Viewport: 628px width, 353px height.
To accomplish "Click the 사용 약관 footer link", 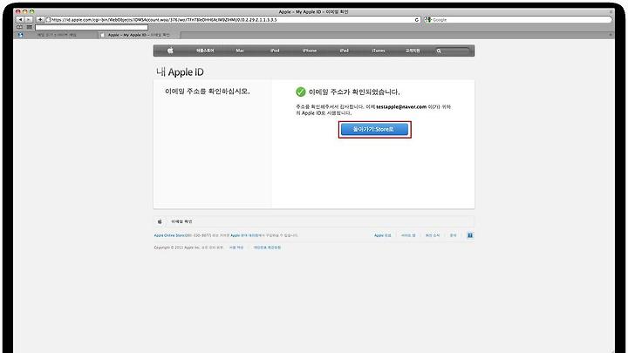I will tap(236, 248).
